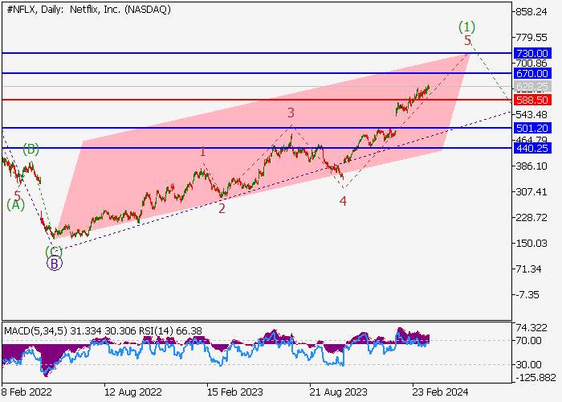
Task: Click the 700.86 price axis value
Action: tap(531, 64)
